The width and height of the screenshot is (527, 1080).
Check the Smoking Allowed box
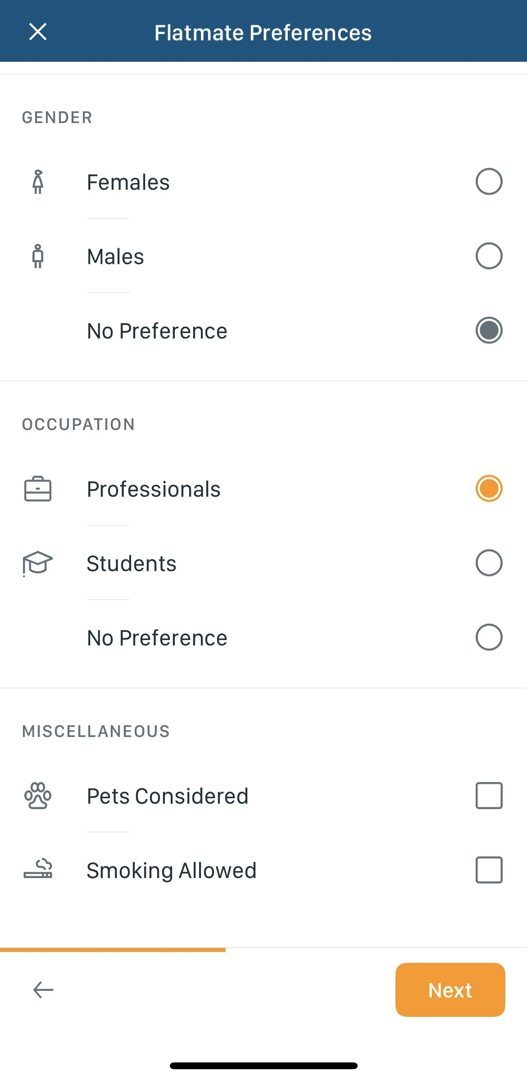coord(489,870)
